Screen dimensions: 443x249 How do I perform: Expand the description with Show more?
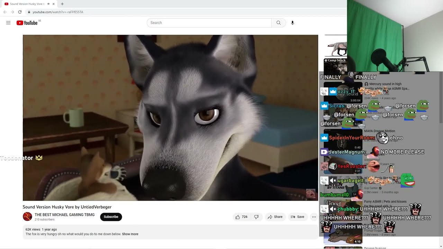click(x=130, y=234)
